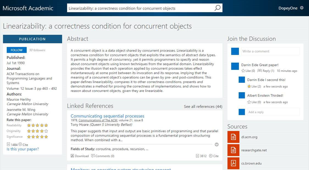Click the search magnifier icon
Viewport: 309px width, 170px height.
point(217,8)
